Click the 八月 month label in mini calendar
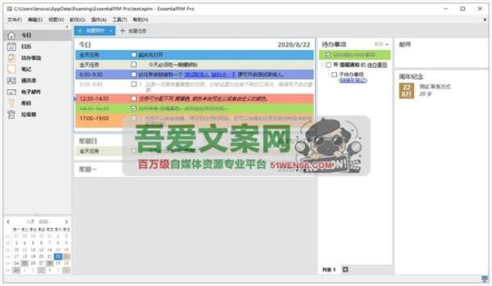Screen dimensions: 492x286 coord(30,222)
